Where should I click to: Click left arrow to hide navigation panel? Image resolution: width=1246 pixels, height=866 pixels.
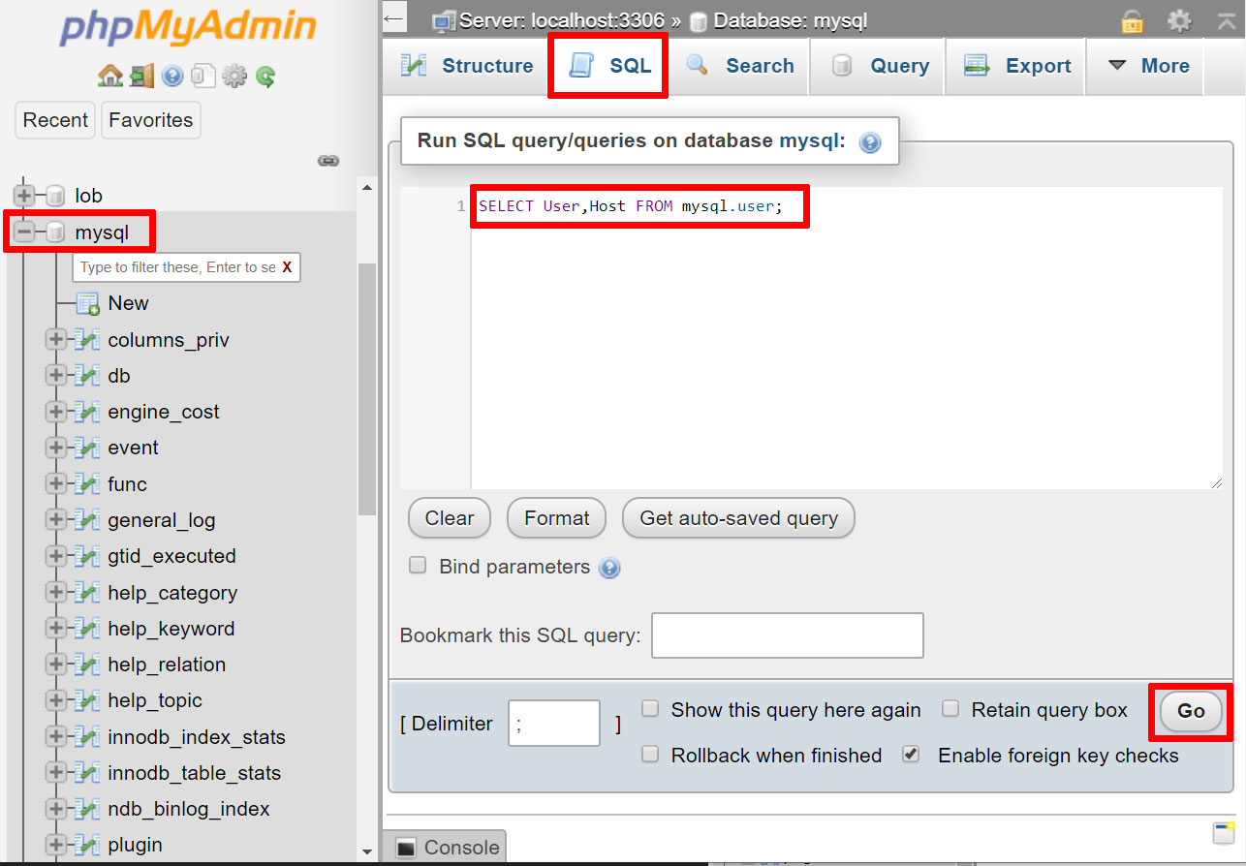tap(393, 18)
